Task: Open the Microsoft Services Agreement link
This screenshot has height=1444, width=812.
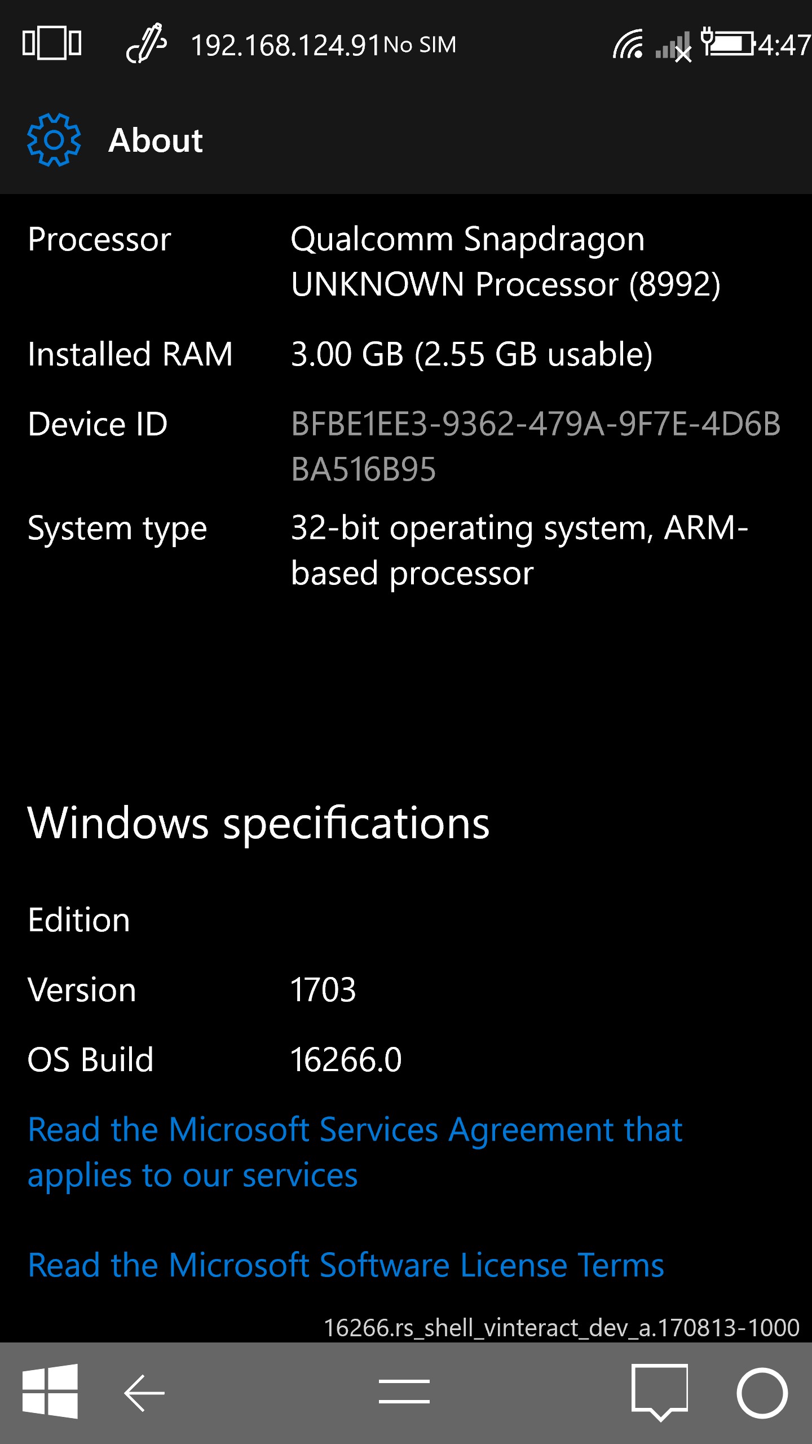Action: coord(355,1153)
